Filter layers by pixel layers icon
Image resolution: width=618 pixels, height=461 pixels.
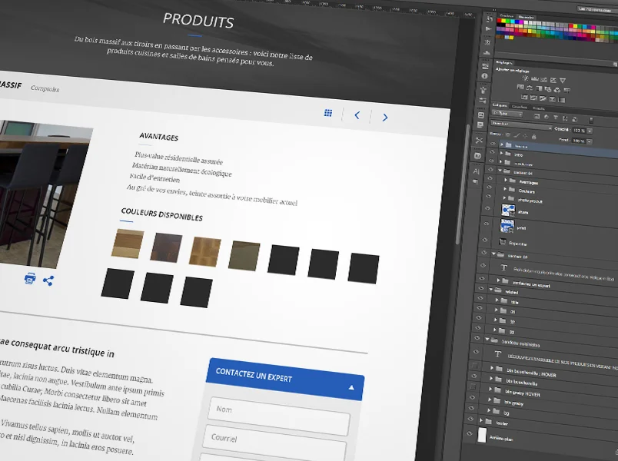537,116
